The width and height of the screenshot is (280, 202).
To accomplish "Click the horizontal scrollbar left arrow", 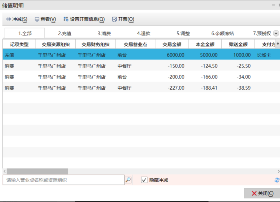I will 5,171.
